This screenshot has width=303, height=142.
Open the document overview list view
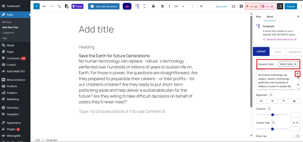click(59, 6)
